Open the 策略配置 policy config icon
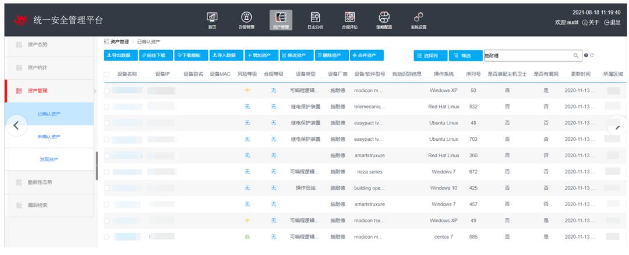 click(384, 17)
